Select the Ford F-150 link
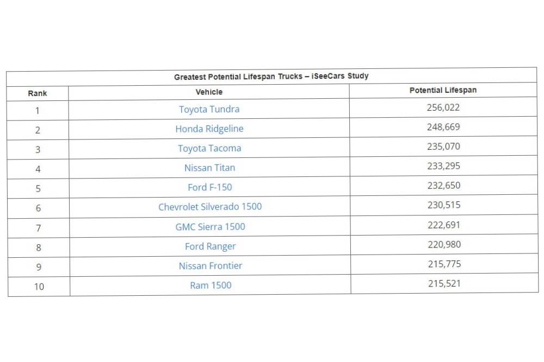Viewport: 544px width, 362px height. 209,187
